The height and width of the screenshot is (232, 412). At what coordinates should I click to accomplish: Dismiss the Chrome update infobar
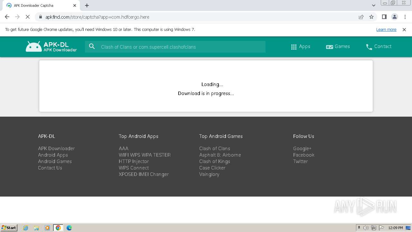404,29
